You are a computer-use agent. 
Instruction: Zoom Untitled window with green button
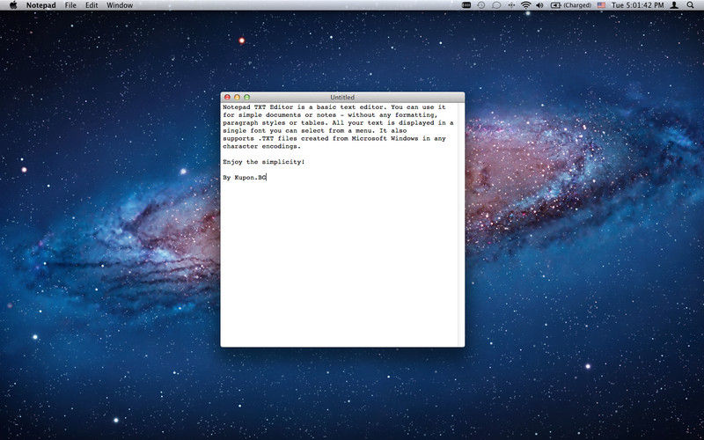coord(247,98)
